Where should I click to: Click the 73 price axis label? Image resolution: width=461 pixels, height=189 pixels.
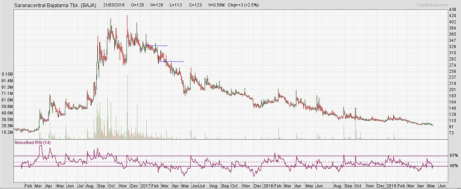(452, 133)
